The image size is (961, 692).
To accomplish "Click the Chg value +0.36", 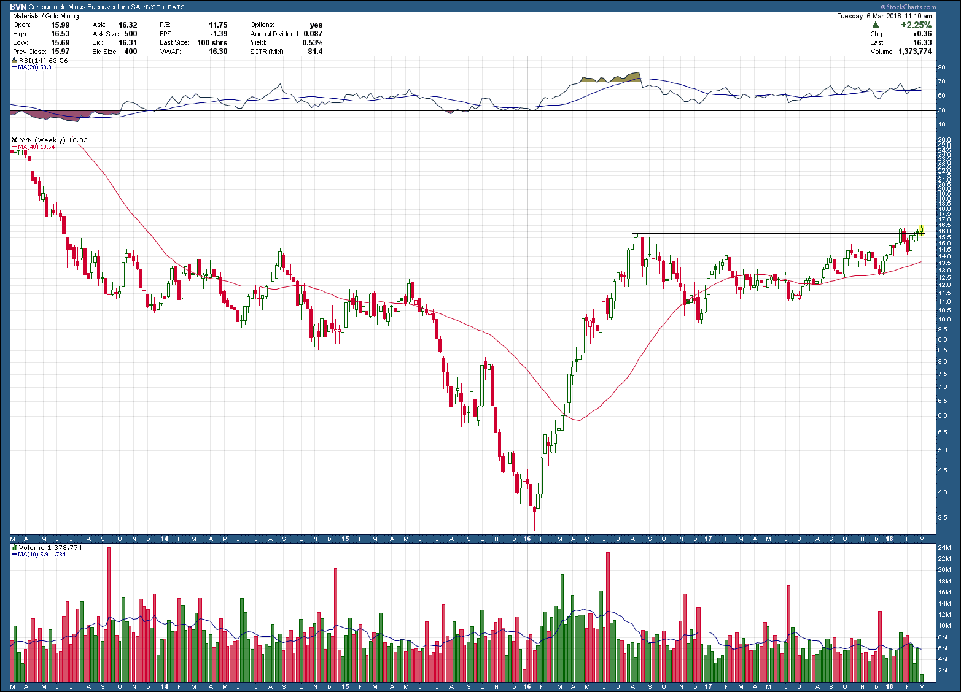I will point(922,34).
